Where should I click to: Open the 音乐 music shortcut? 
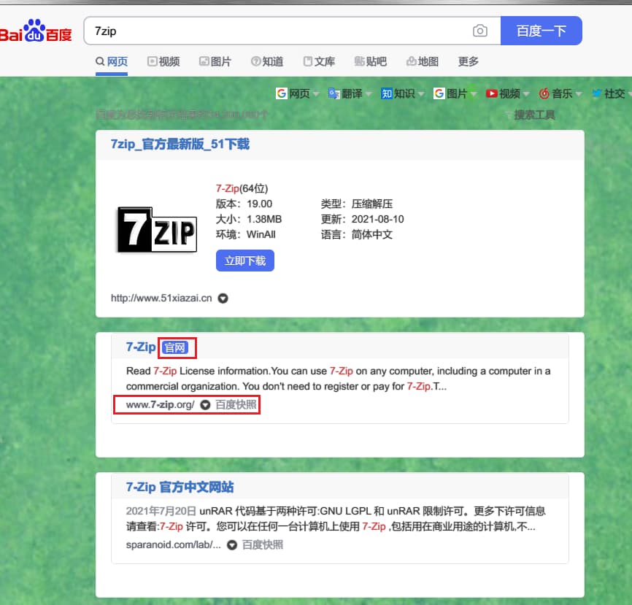click(x=555, y=93)
